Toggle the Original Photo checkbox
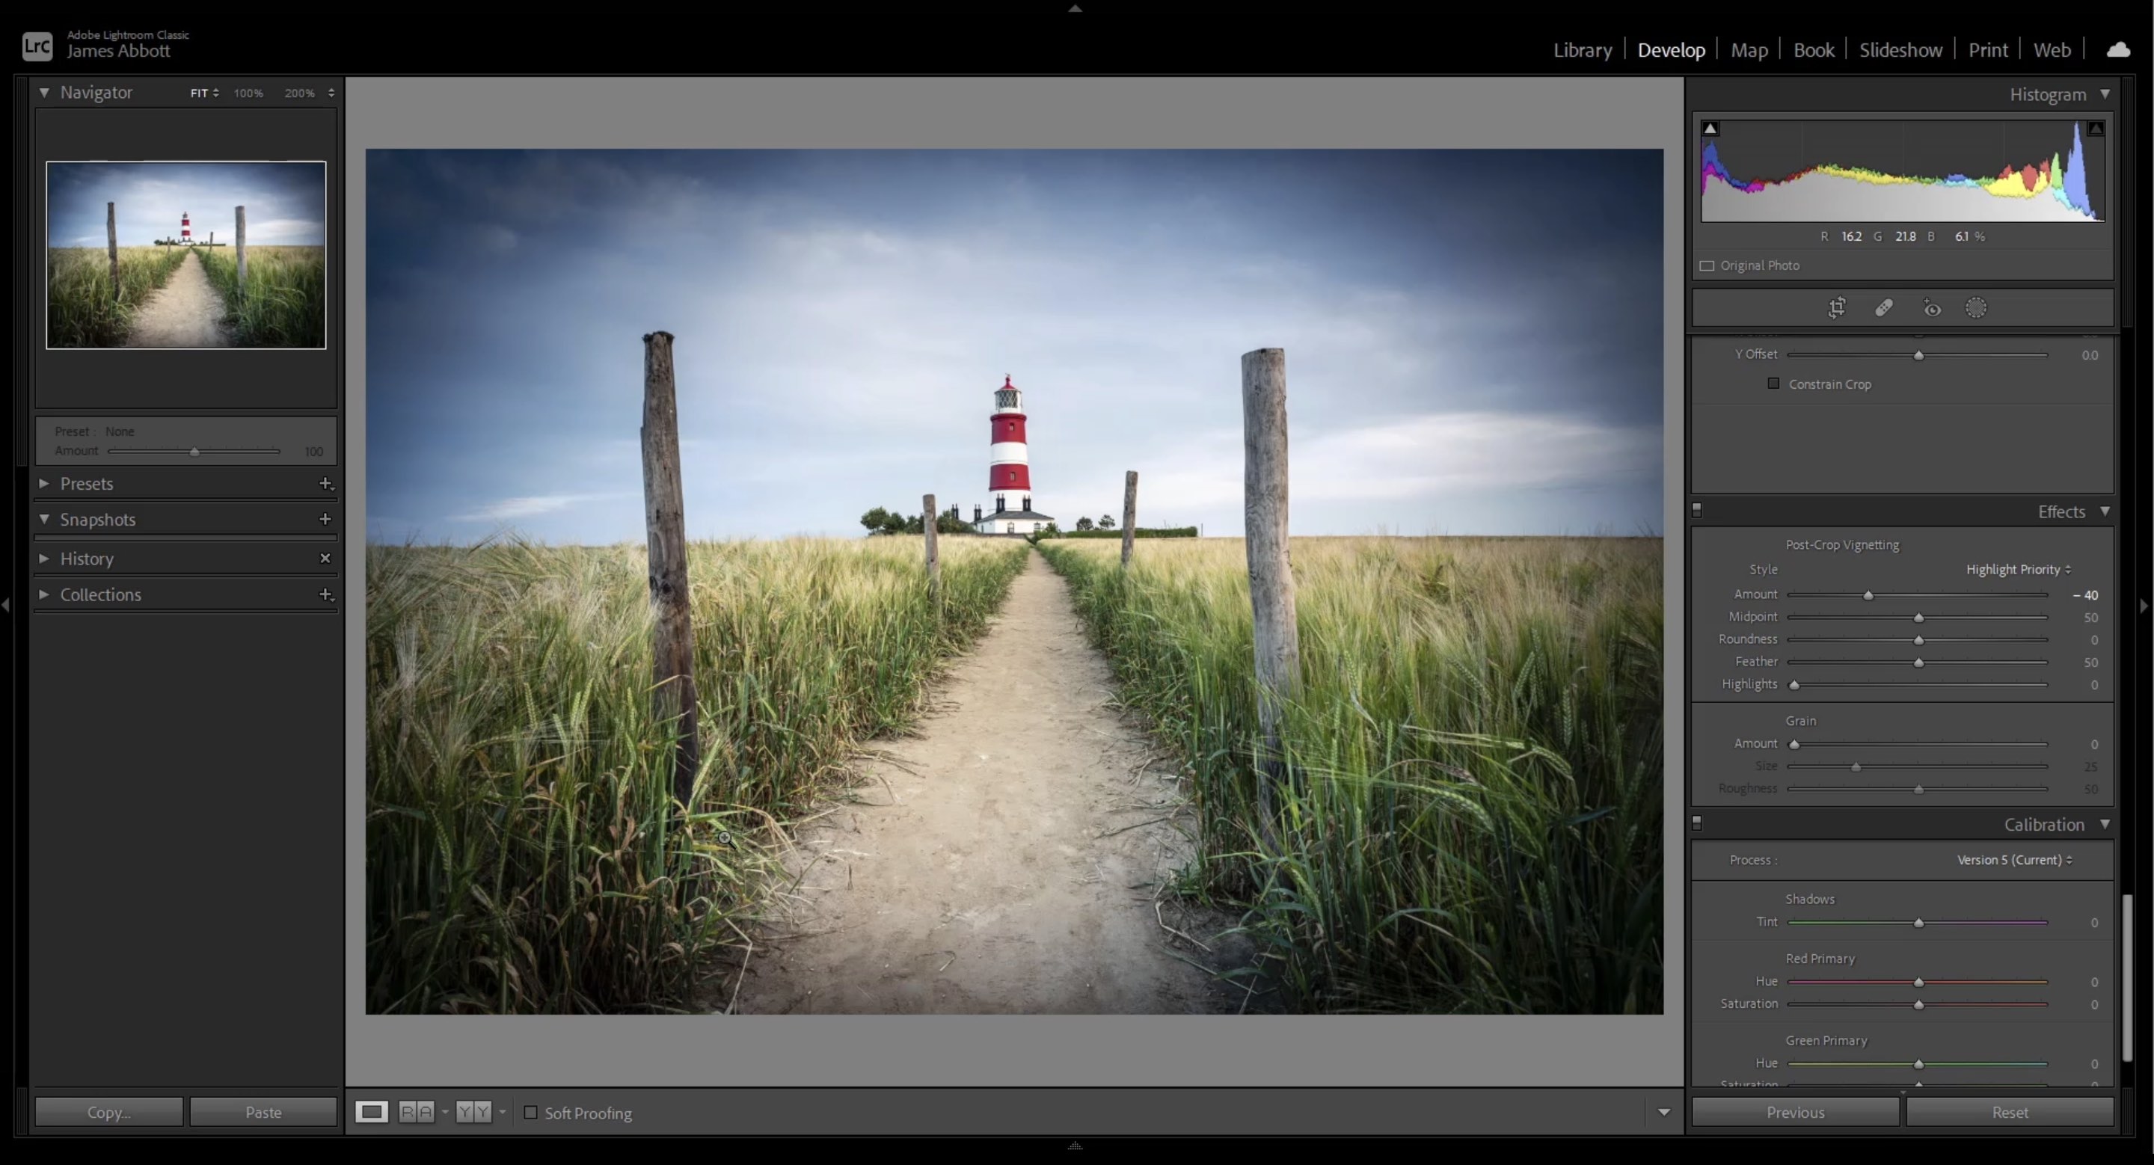 coord(1707,265)
